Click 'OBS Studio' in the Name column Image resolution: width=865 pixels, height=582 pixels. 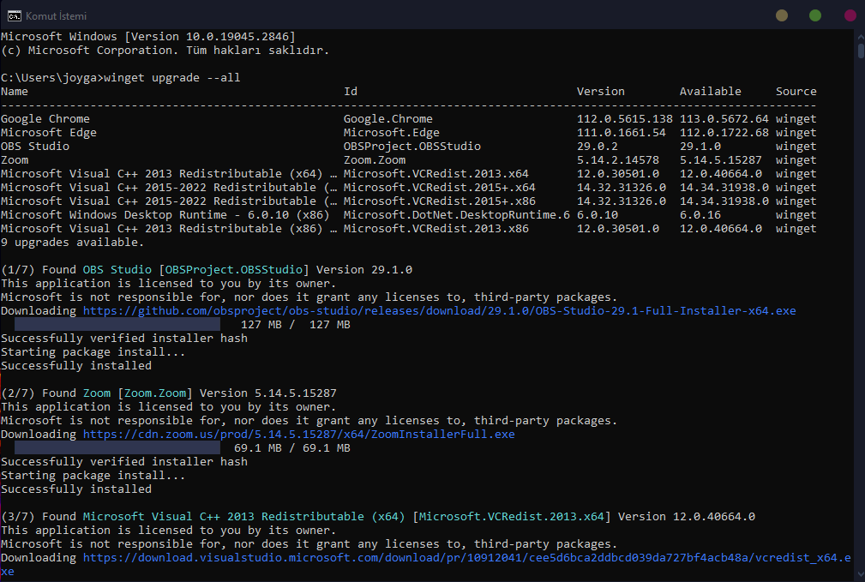(35, 147)
